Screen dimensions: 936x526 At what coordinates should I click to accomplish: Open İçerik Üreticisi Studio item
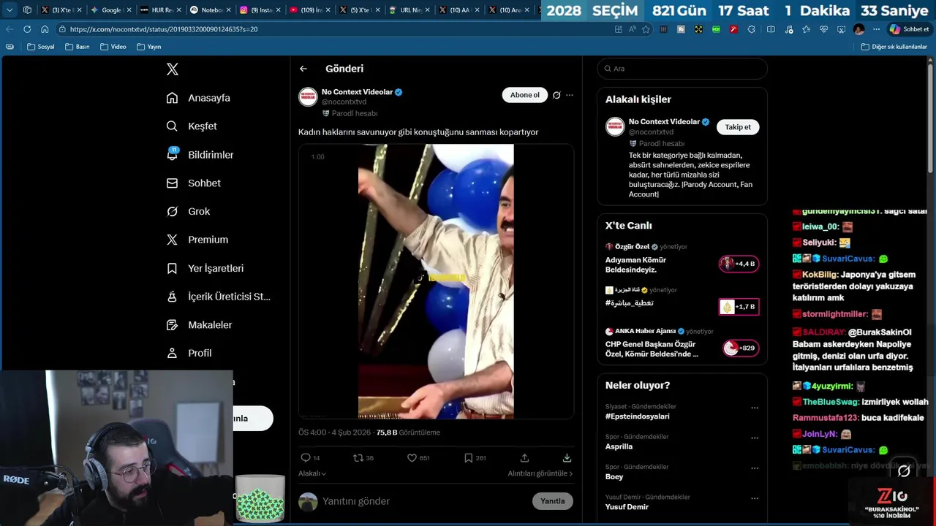pyautogui.click(x=218, y=297)
